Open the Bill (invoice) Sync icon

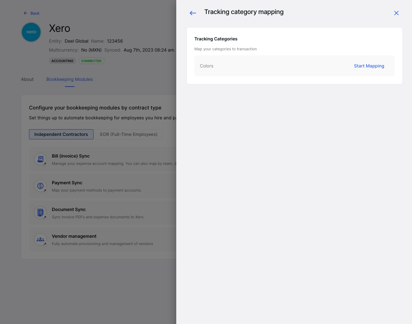point(40,159)
